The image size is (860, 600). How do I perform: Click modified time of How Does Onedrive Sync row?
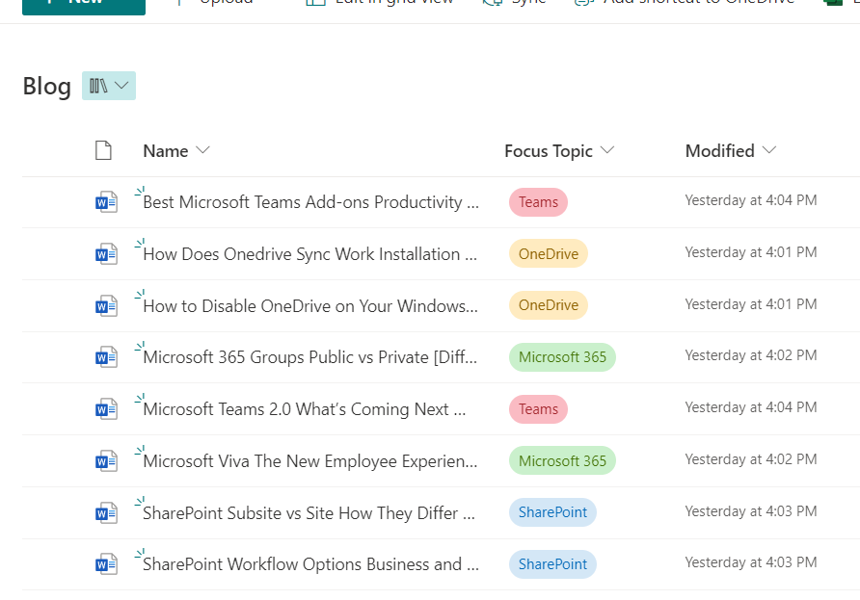pos(751,252)
